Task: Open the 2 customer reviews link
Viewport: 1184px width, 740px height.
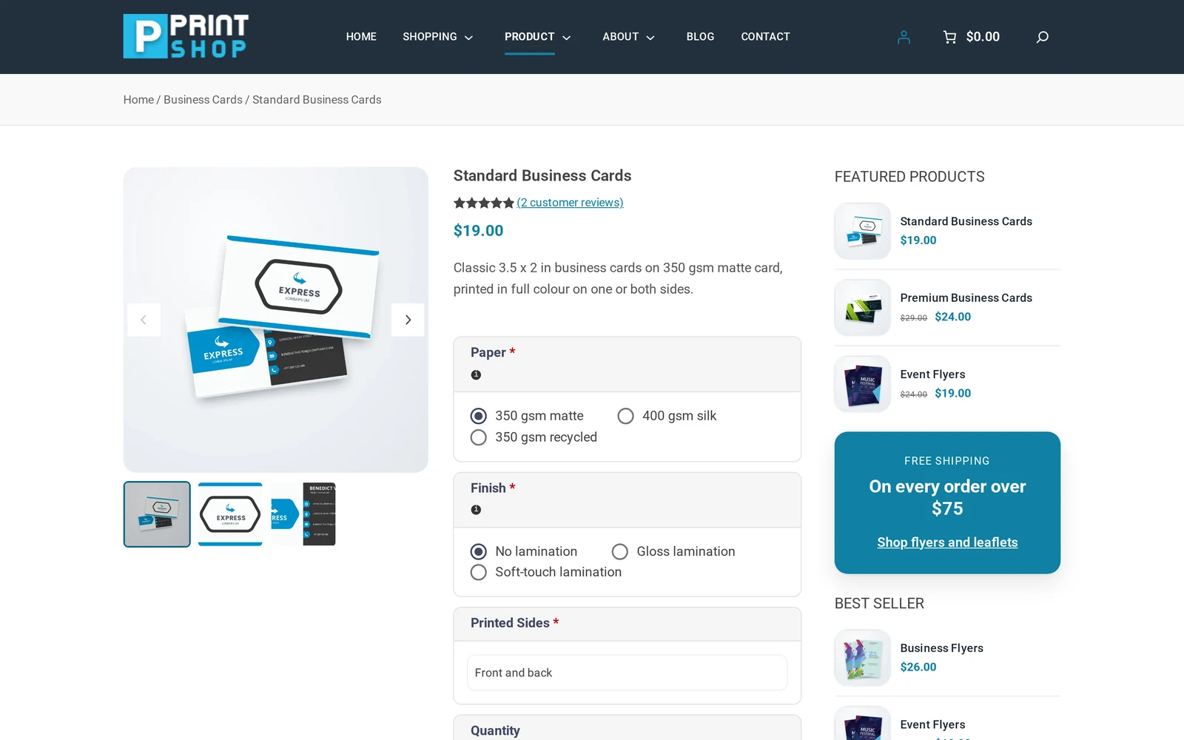Action: tap(570, 203)
